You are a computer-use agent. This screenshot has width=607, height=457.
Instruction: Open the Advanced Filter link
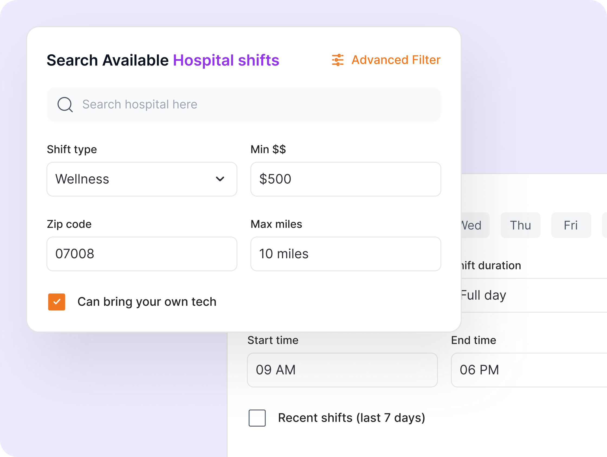(396, 60)
